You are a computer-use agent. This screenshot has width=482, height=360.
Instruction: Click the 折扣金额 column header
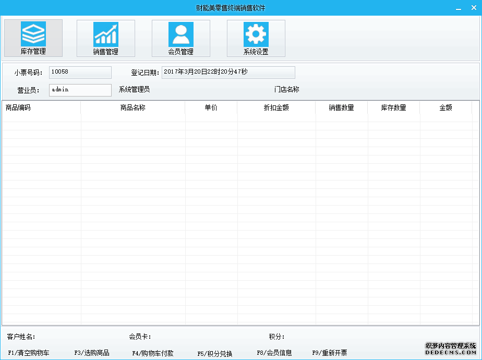pyautogui.click(x=276, y=107)
